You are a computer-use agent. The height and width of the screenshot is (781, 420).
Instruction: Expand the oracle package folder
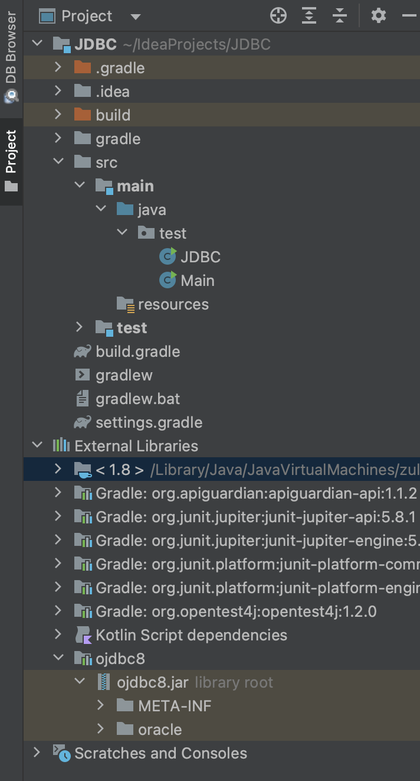[x=100, y=729]
